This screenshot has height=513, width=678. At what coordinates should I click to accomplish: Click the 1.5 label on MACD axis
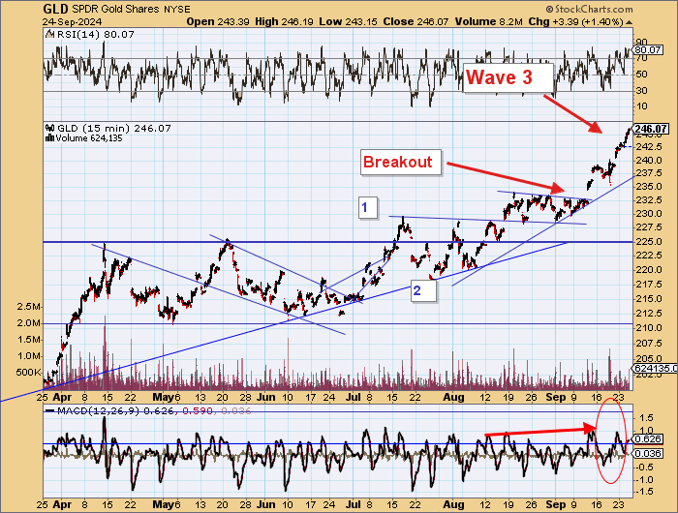point(644,418)
